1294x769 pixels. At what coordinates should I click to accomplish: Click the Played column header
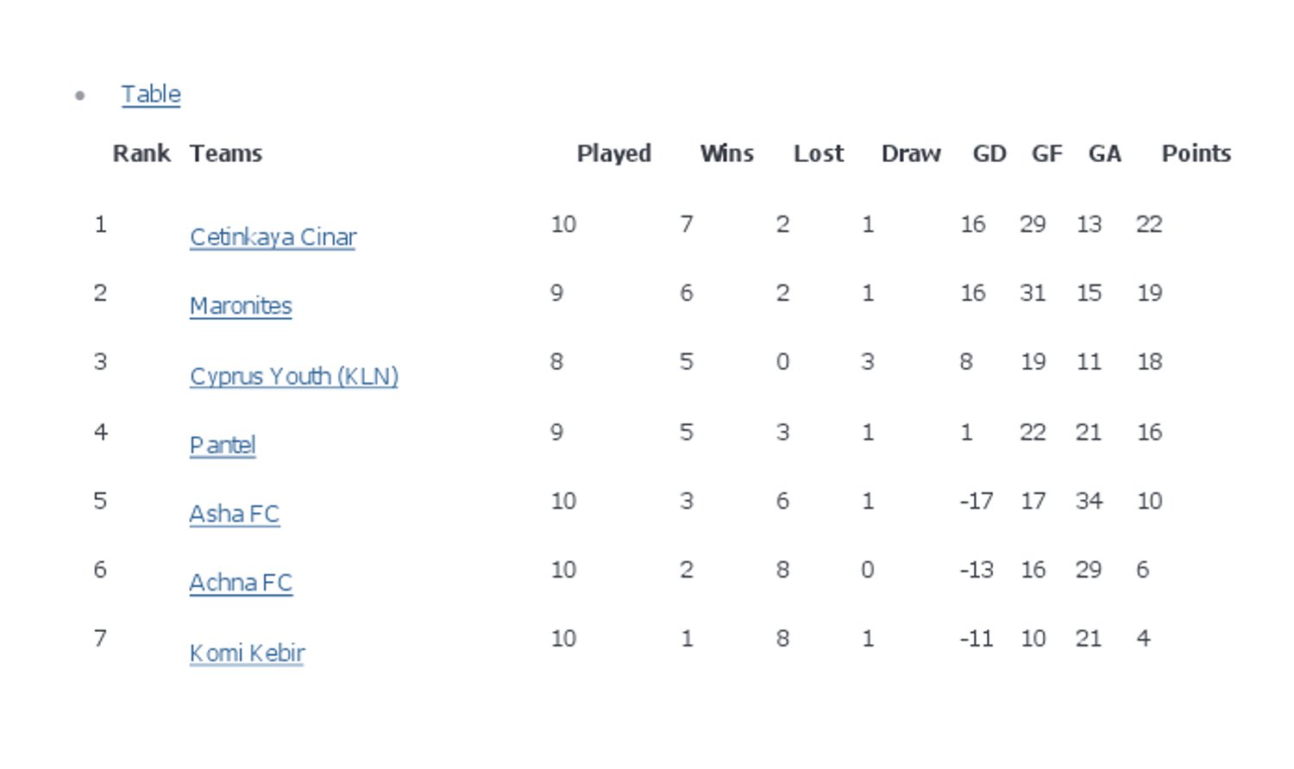614,153
